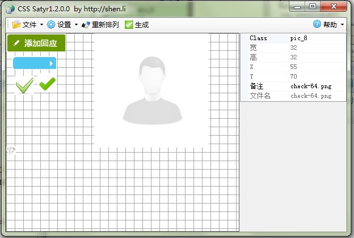Select the green 添加回应 sprite image
The height and width of the screenshot is (238, 354).
pos(36,43)
